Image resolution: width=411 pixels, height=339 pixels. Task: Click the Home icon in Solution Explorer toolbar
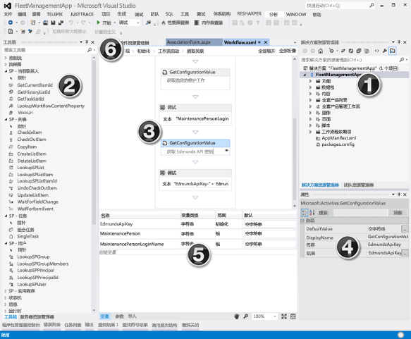point(320,51)
